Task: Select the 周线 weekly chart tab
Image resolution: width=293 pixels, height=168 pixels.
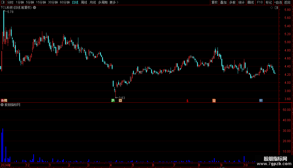Action: [84, 2]
